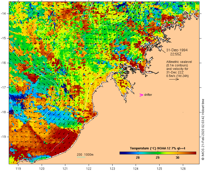Click the latitude axis label '-19'
The image size is (206, 171).
tap(3, 137)
